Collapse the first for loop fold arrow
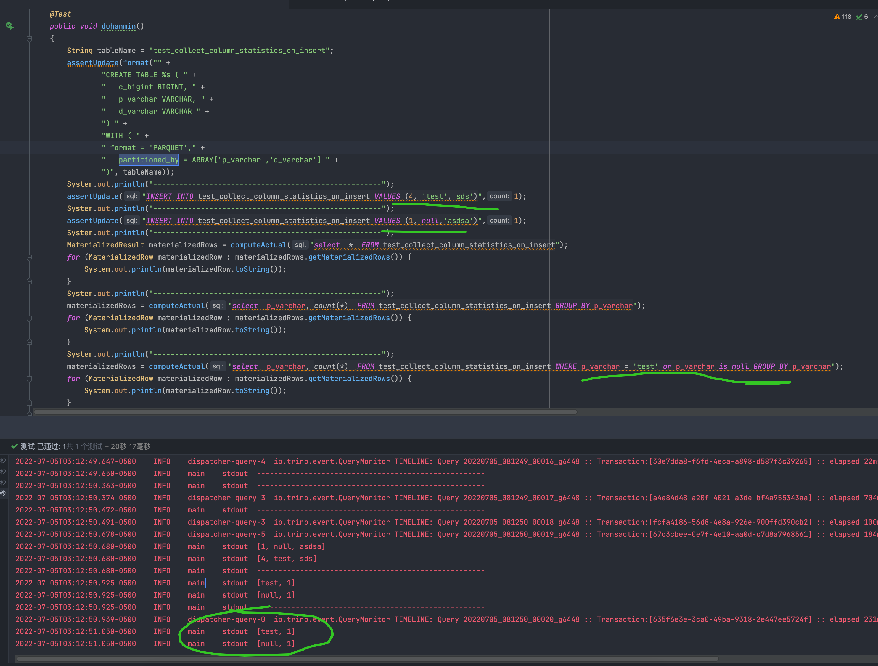 click(x=29, y=257)
